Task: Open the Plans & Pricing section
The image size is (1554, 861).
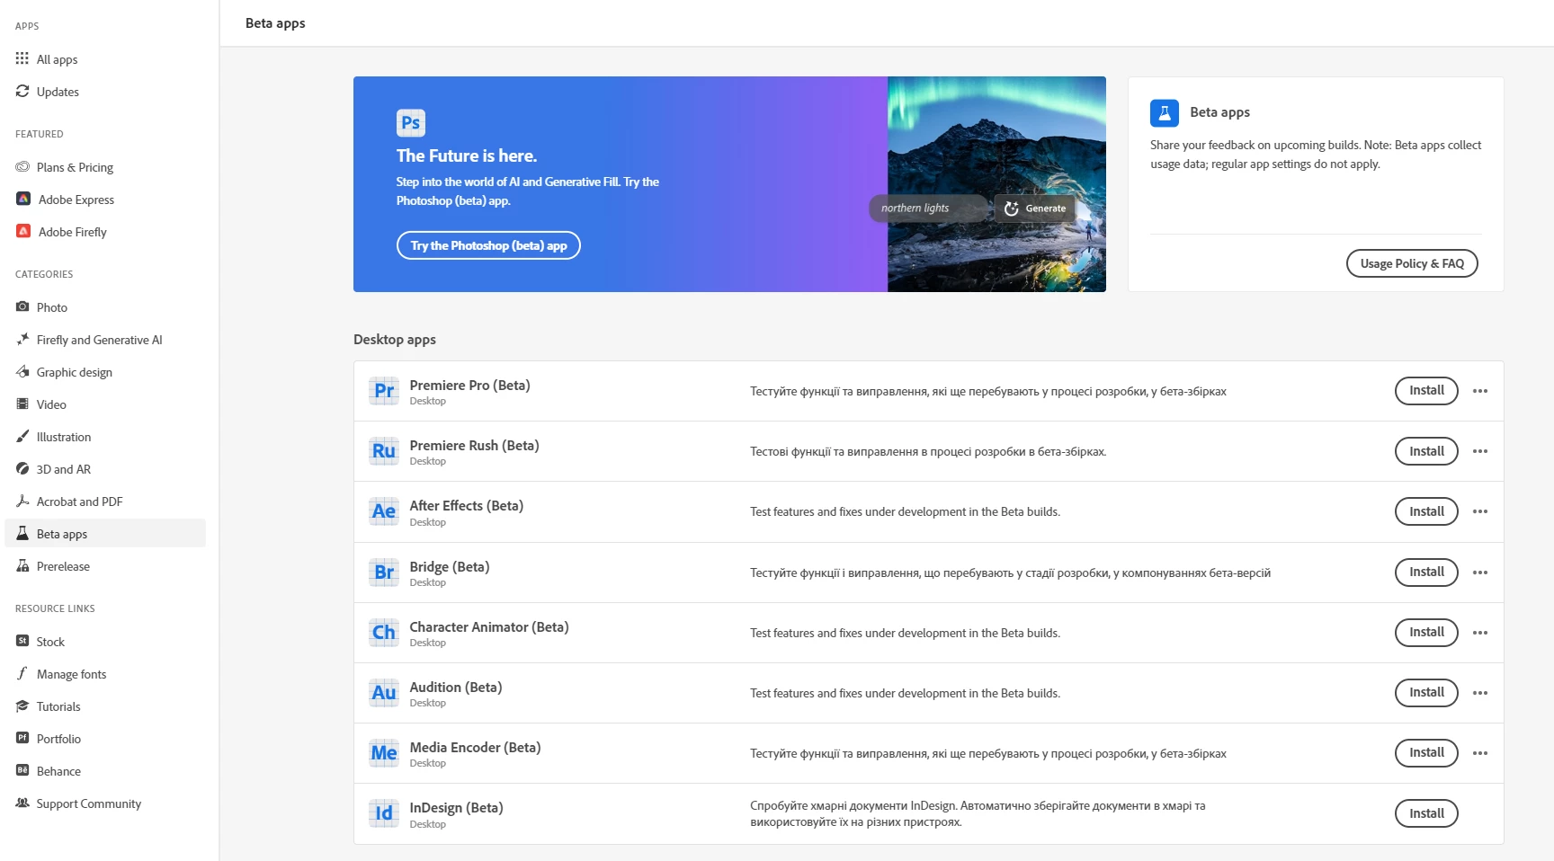Action: (x=105, y=167)
